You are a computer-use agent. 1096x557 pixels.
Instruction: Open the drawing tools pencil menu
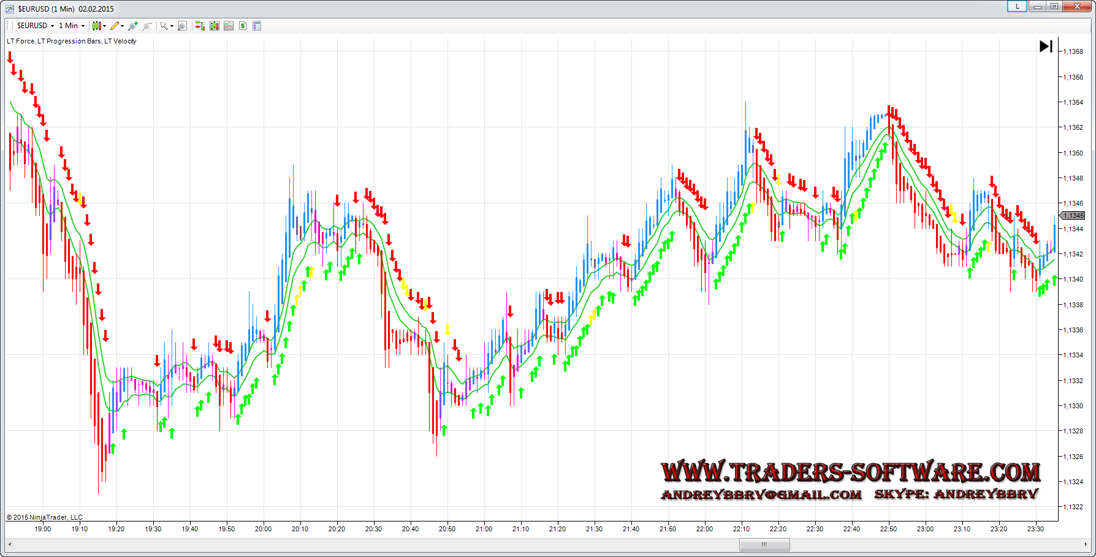tap(116, 26)
